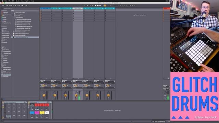Open the Cue Out dropdown on Master track
Viewport: 219px width, 123px height.
[x=167, y=86]
